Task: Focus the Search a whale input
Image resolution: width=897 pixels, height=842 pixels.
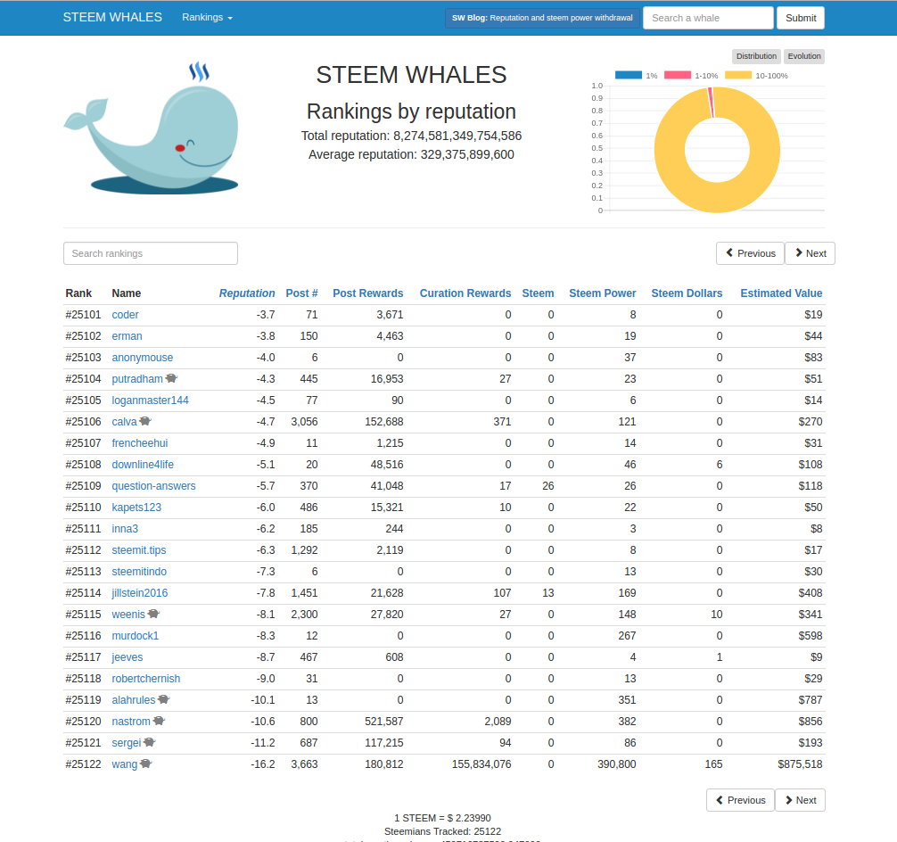Action: click(x=708, y=18)
